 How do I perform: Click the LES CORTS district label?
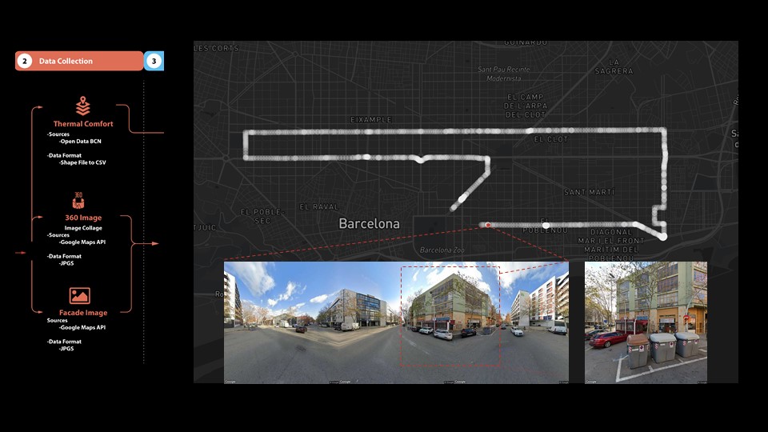pyautogui.click(x=217, y=48)
